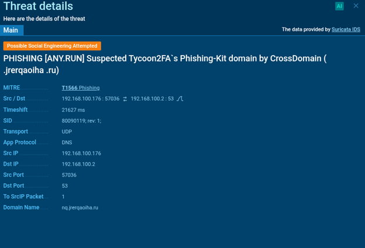The height and width of the screenshot is (248, 365).
Task: Click the signal waveform icon after destination port
Action: 180,99
